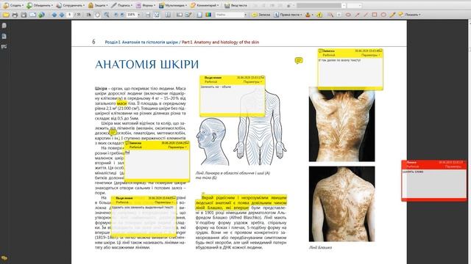This screenshot has width=471, height=264.
Task: Go to previous page with up arrow
Action: (54, 15)
